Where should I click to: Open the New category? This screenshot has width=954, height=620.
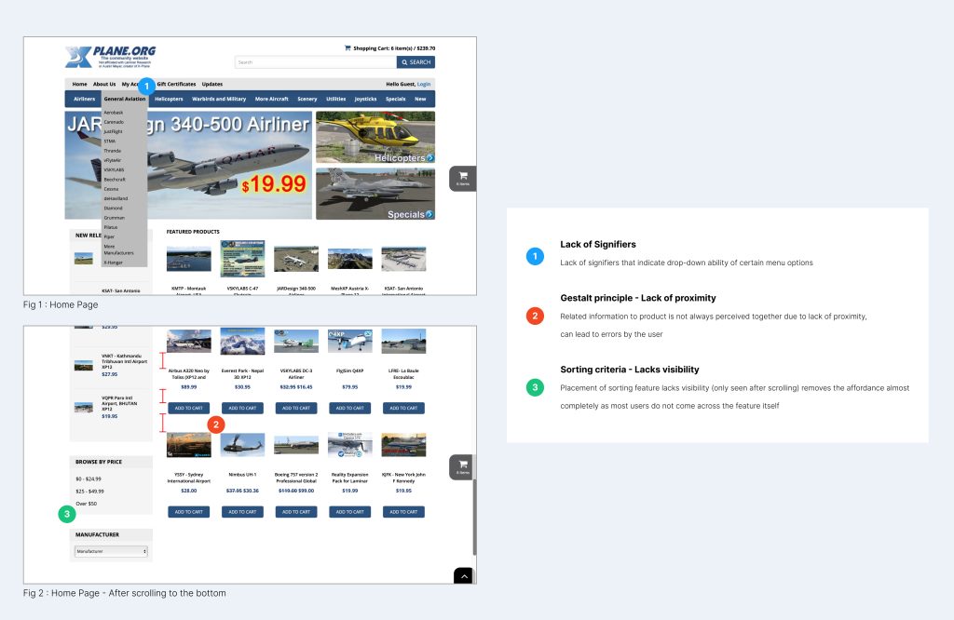pos(420,99)
